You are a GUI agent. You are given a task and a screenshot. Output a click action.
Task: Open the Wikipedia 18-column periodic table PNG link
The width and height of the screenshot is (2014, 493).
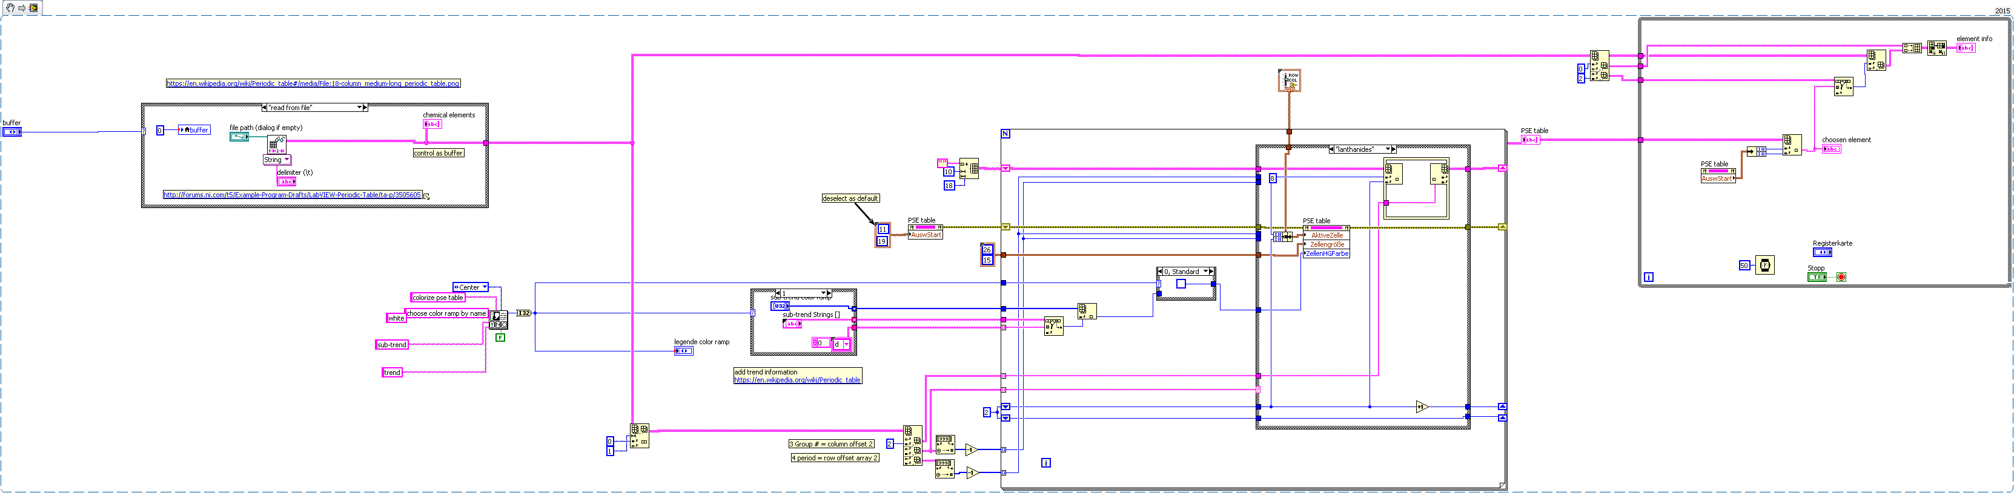[x=313, y=83]
